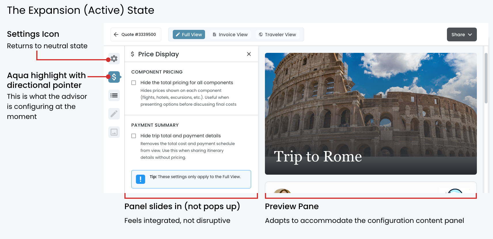The width and height of the screenshot is (493, 239).
Task: Enable Hide trip total and payment details
Action: click(134, 136)
